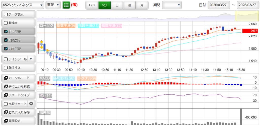Open the comparison chart gear settings

31,104
